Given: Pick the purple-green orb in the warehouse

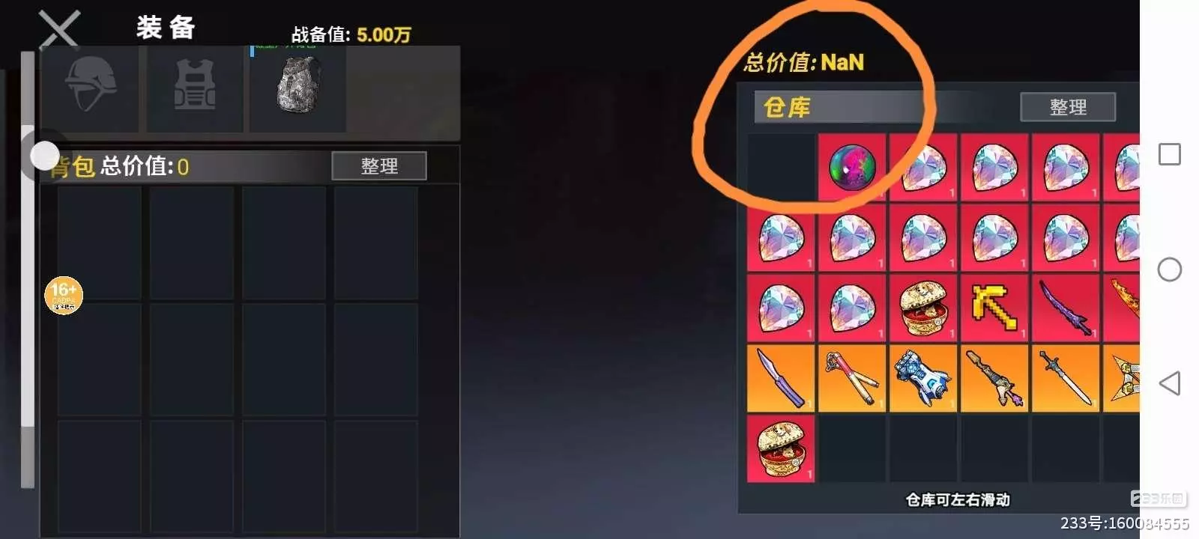Looking at the screenshot, I should (852, 168).
